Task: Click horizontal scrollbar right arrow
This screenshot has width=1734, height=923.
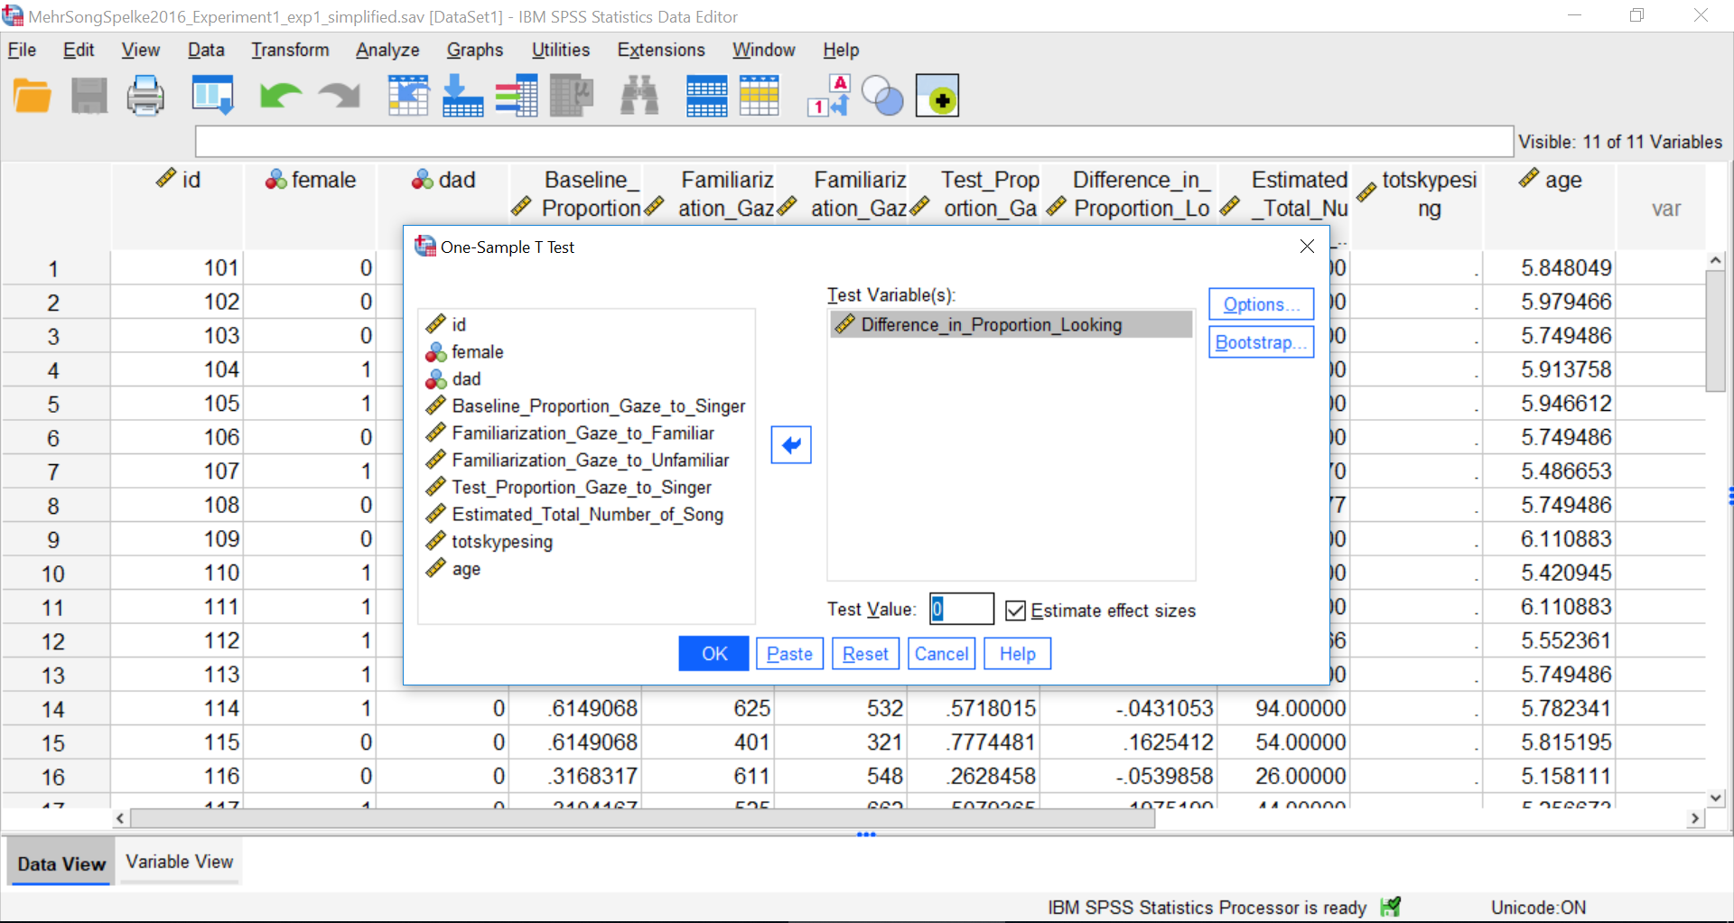Action: [1696, 818]
